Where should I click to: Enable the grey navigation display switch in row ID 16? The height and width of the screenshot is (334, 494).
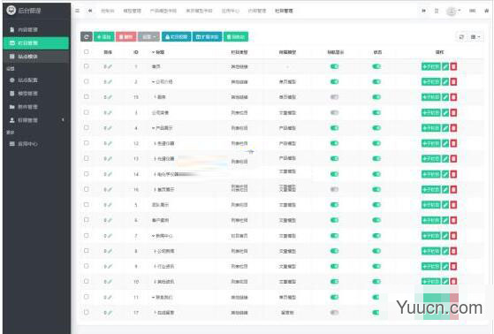tap(334, 189)
